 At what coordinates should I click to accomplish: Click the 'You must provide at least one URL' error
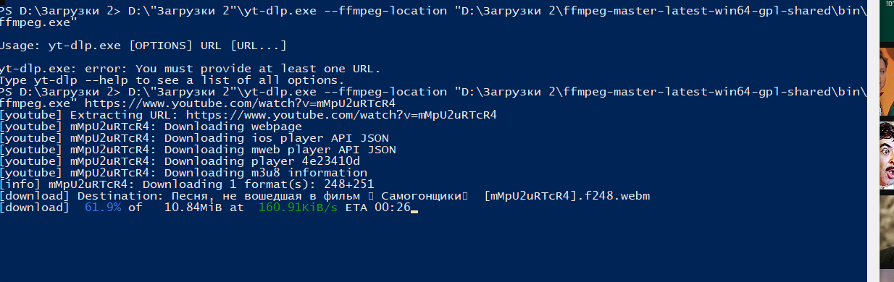point(265,69)
